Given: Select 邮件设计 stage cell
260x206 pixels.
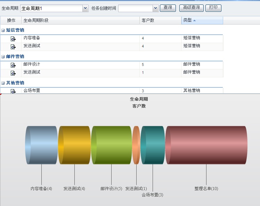Looking at the screenshot, I should coord(80,65).
